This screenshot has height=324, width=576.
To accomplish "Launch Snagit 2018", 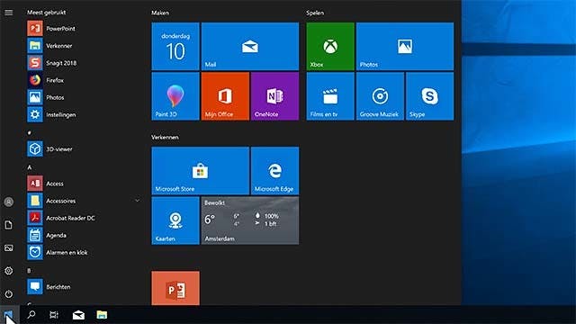I will point(85,63).
